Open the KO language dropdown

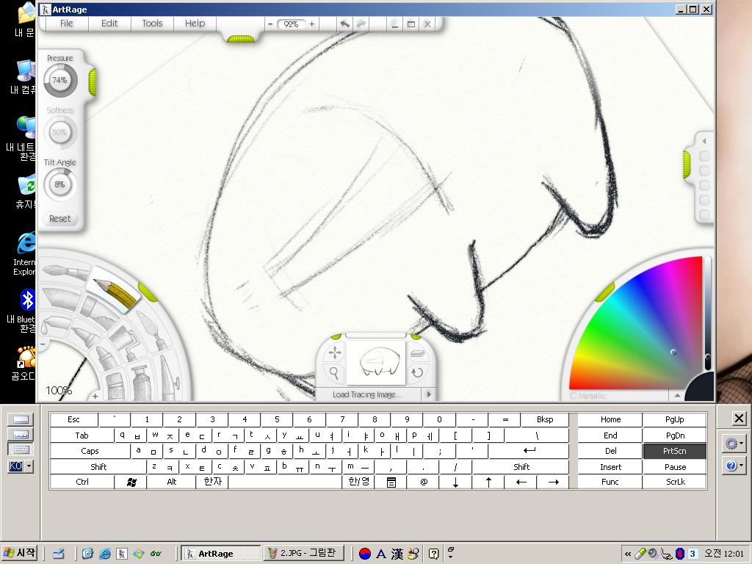(x=29, y=466)
